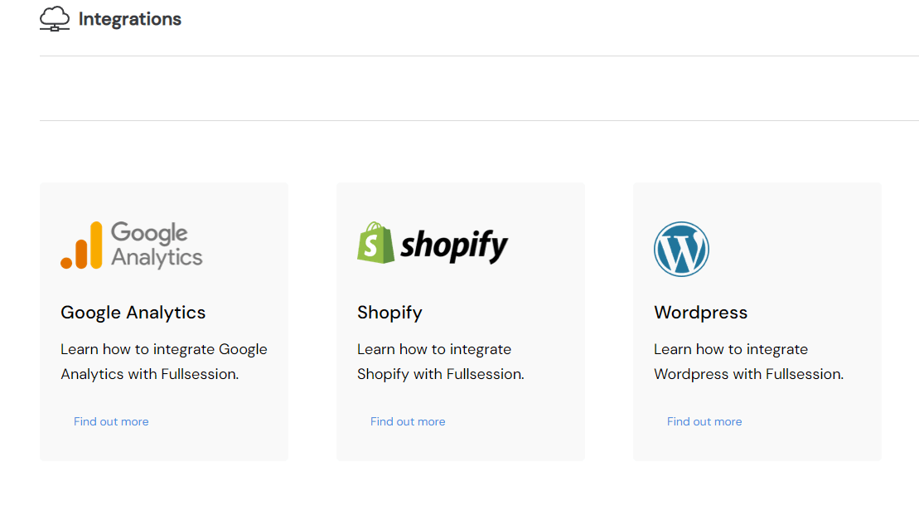The image size is (919, 515).
Task: Click the Integrations cloud icon
Action: [55, 19]
